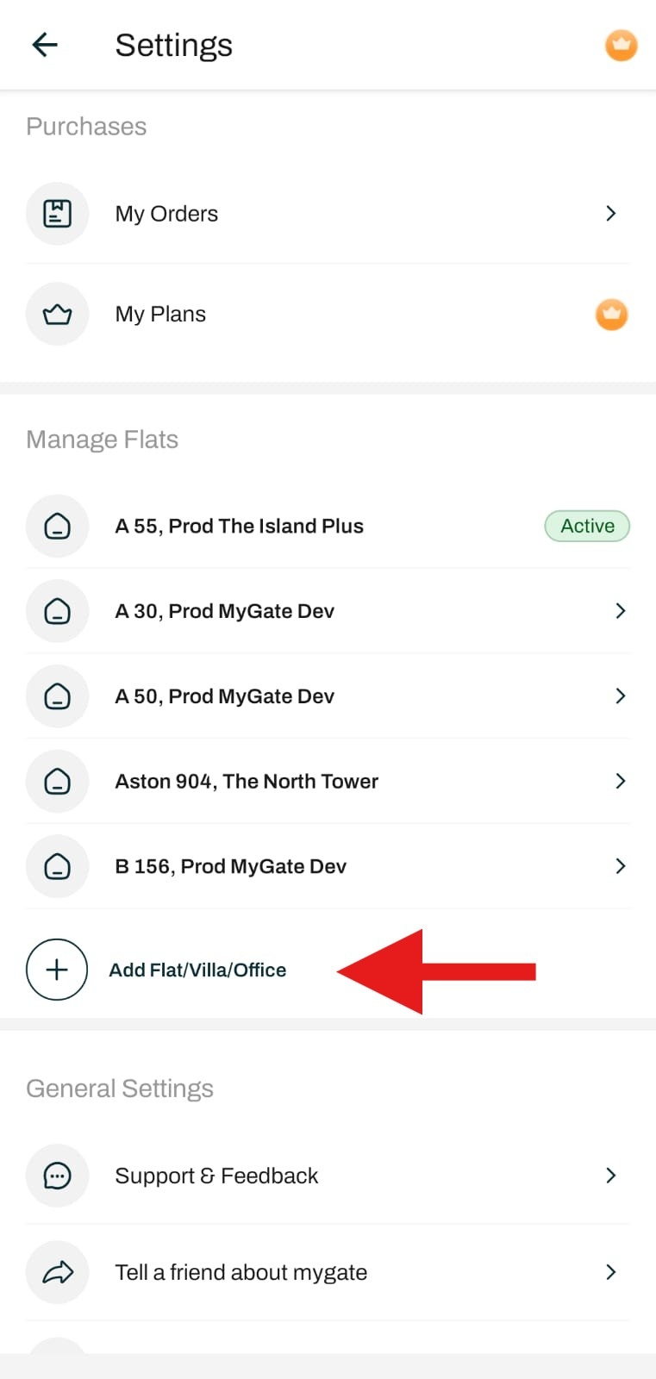The image size is (656, 1379).
Task: Tap Add Flat/Villa/Office link
Action: point(197,970)
